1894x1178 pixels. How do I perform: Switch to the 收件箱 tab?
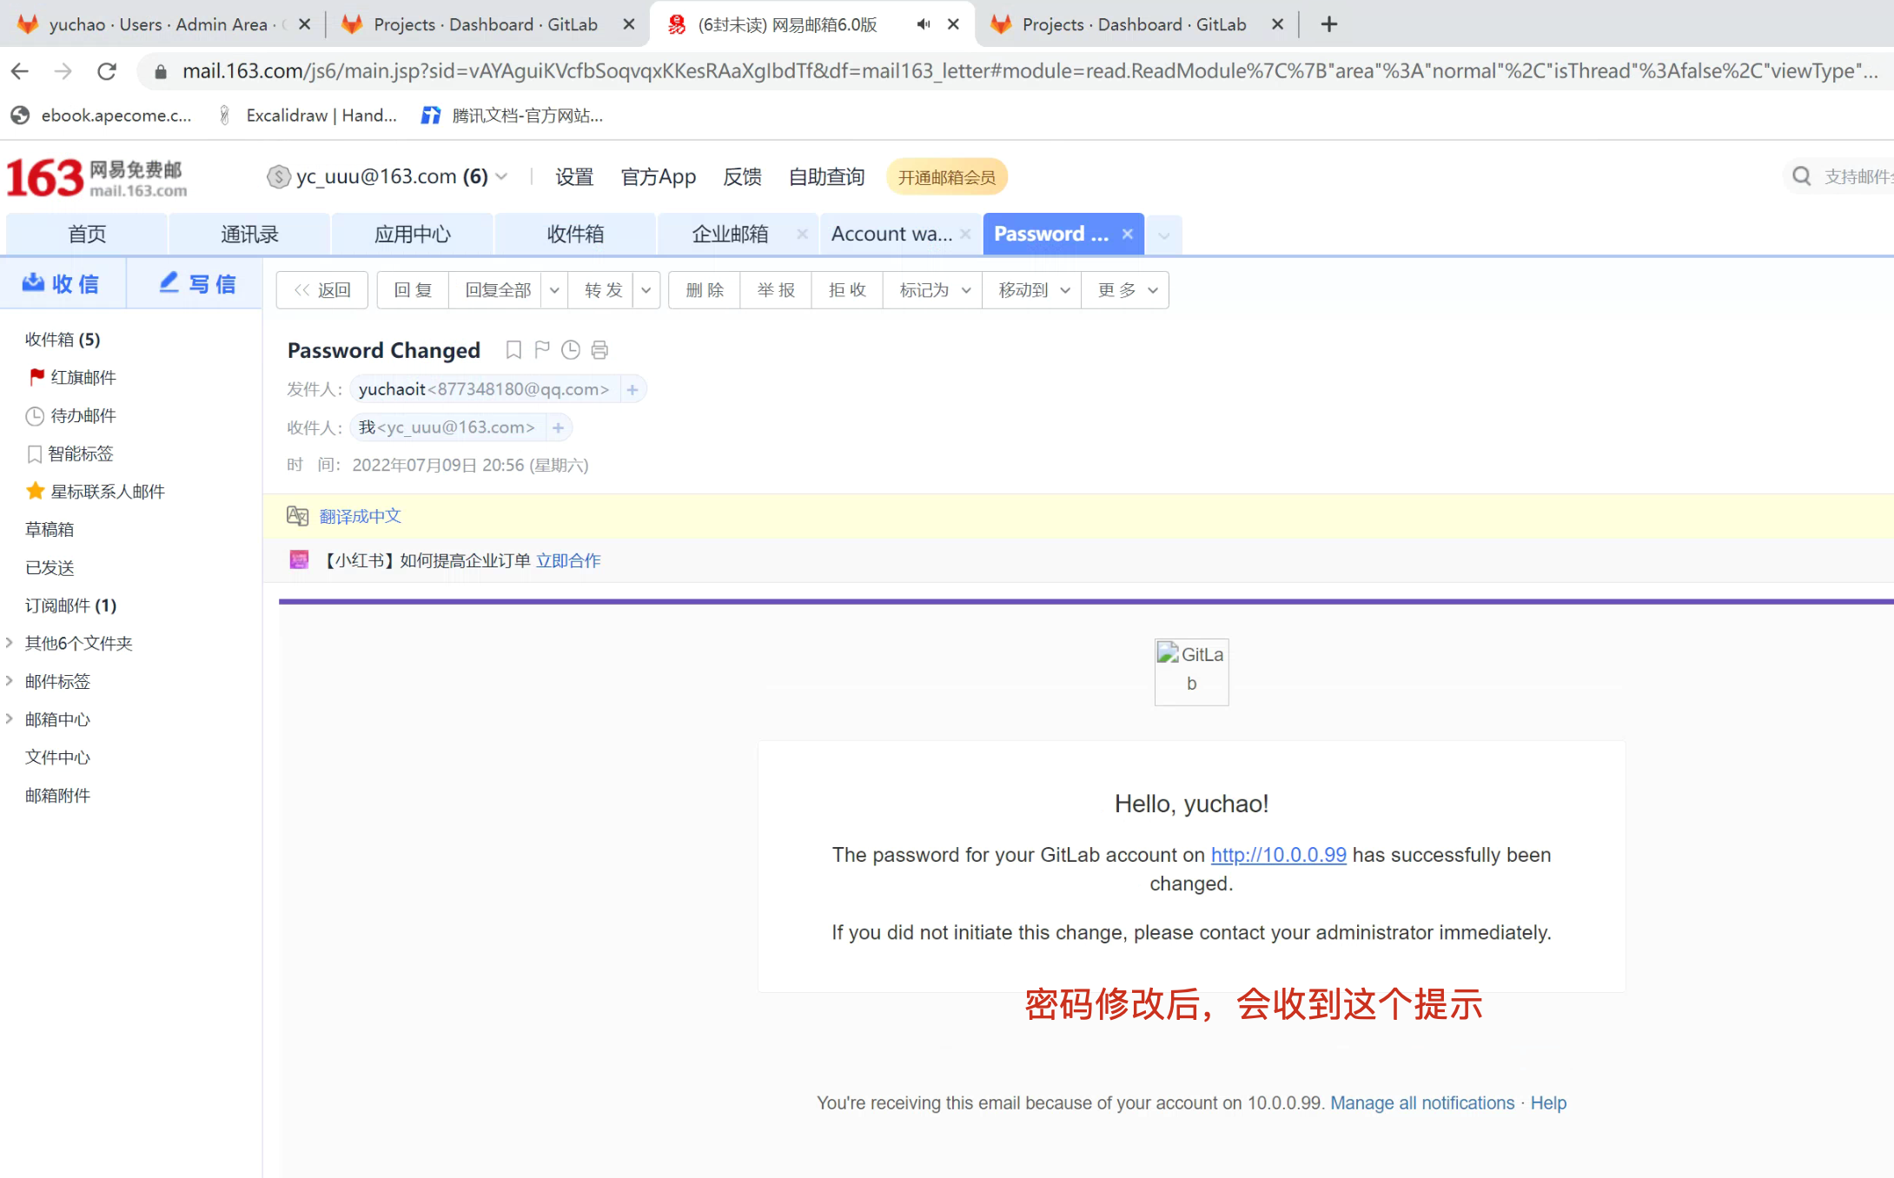pos(575,234)
